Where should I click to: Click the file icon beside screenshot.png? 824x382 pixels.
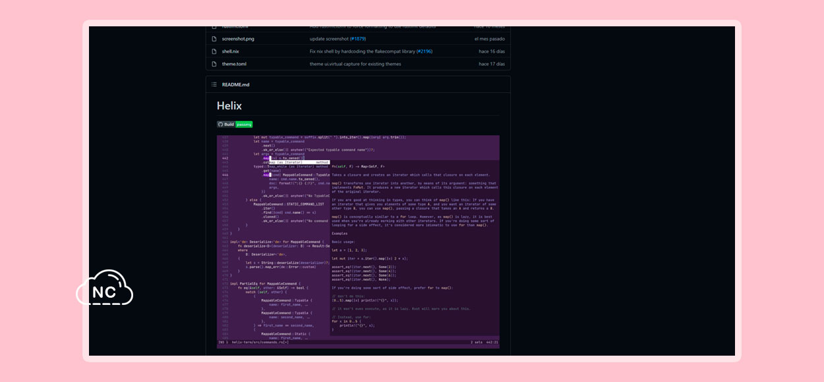pyautogui.click(x=214, y=39)
